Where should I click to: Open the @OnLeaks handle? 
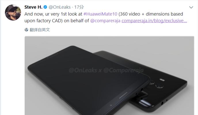(x=60, y=7)
